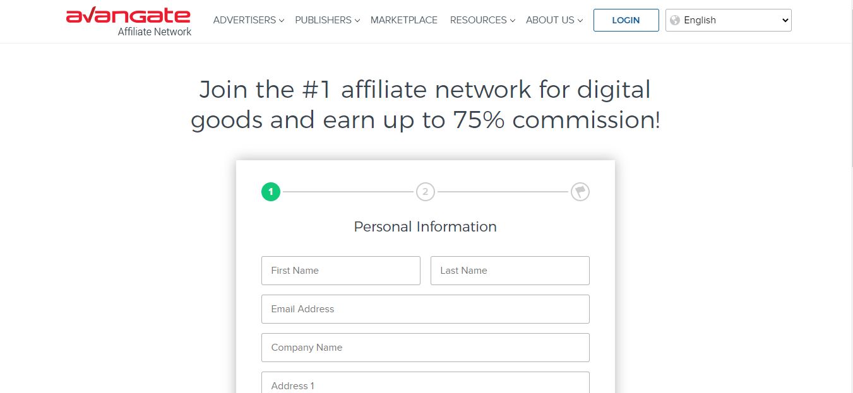Screen dimensions: 853x393
Task: Click step 2 circle in the progress tracker
Action: point(425,192)
